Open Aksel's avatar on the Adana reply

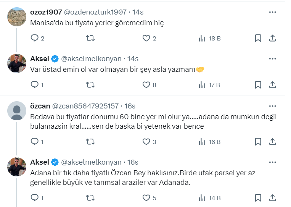[x=17, y=167]
